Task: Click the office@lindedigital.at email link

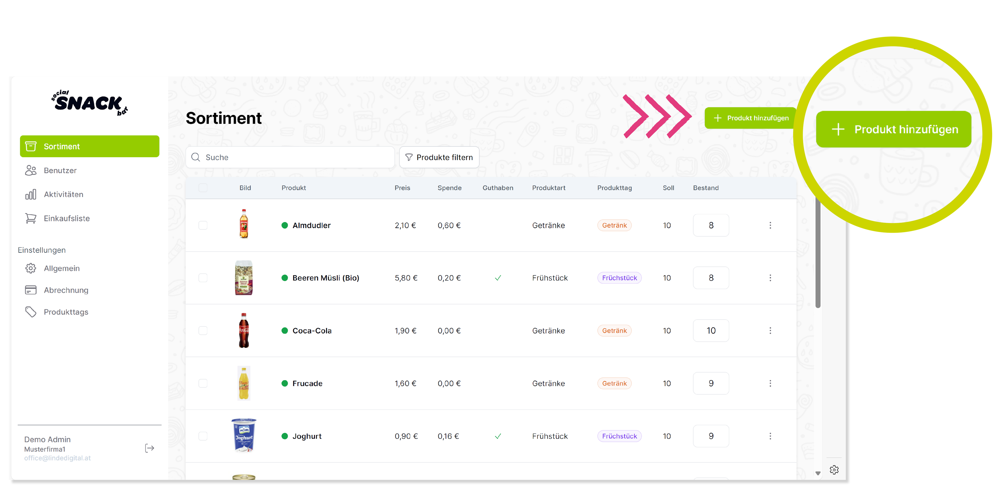Action: pos(57,458)
